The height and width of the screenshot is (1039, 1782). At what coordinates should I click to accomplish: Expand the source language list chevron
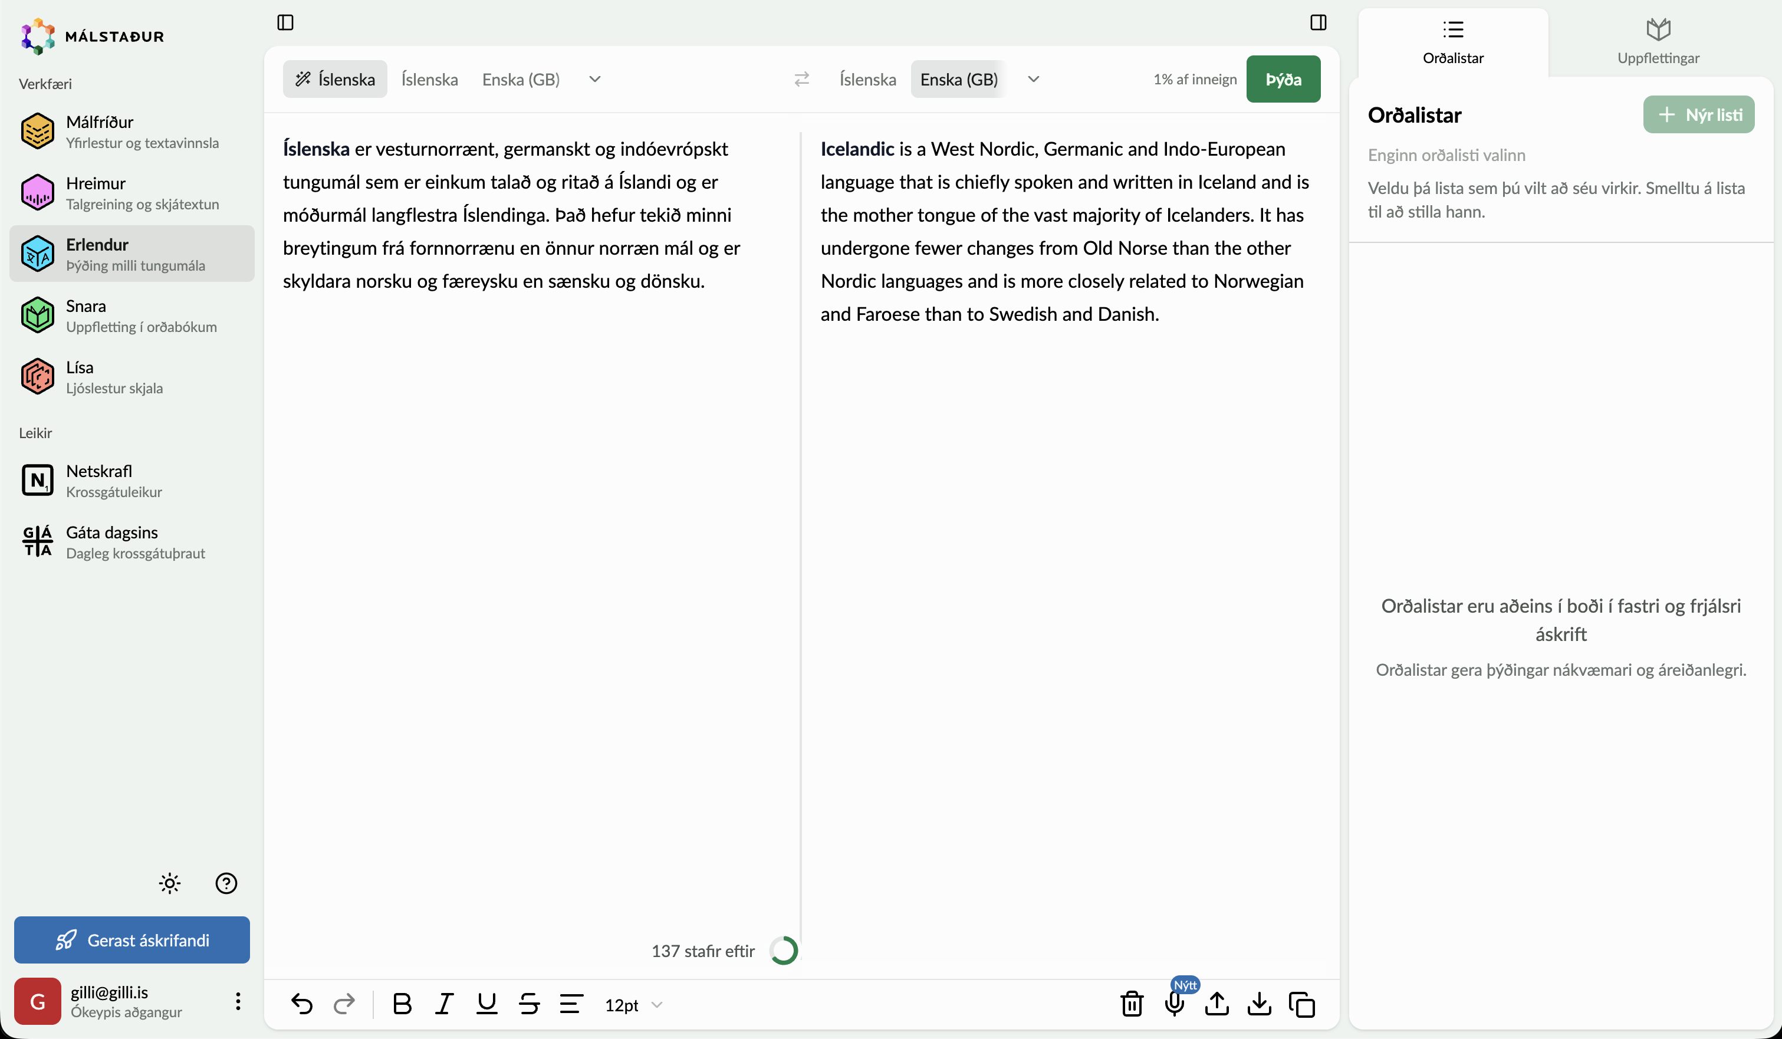click(595, 79)
